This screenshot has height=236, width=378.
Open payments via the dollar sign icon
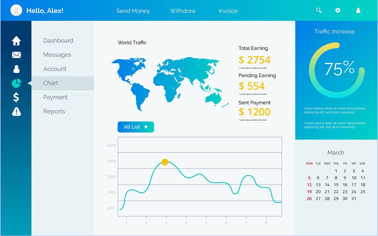(16, 97)
